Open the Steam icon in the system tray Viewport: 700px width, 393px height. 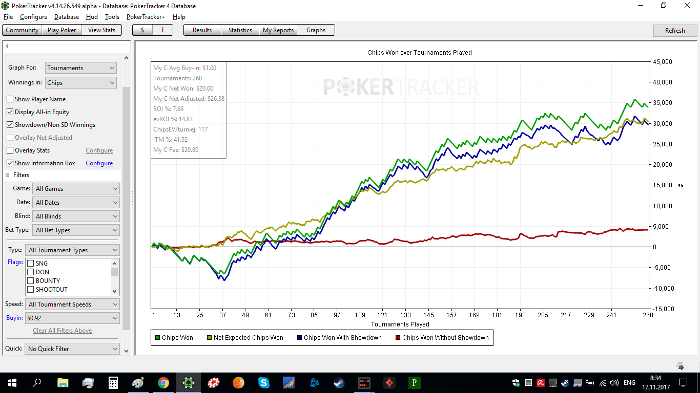click(x=564, y=383)
